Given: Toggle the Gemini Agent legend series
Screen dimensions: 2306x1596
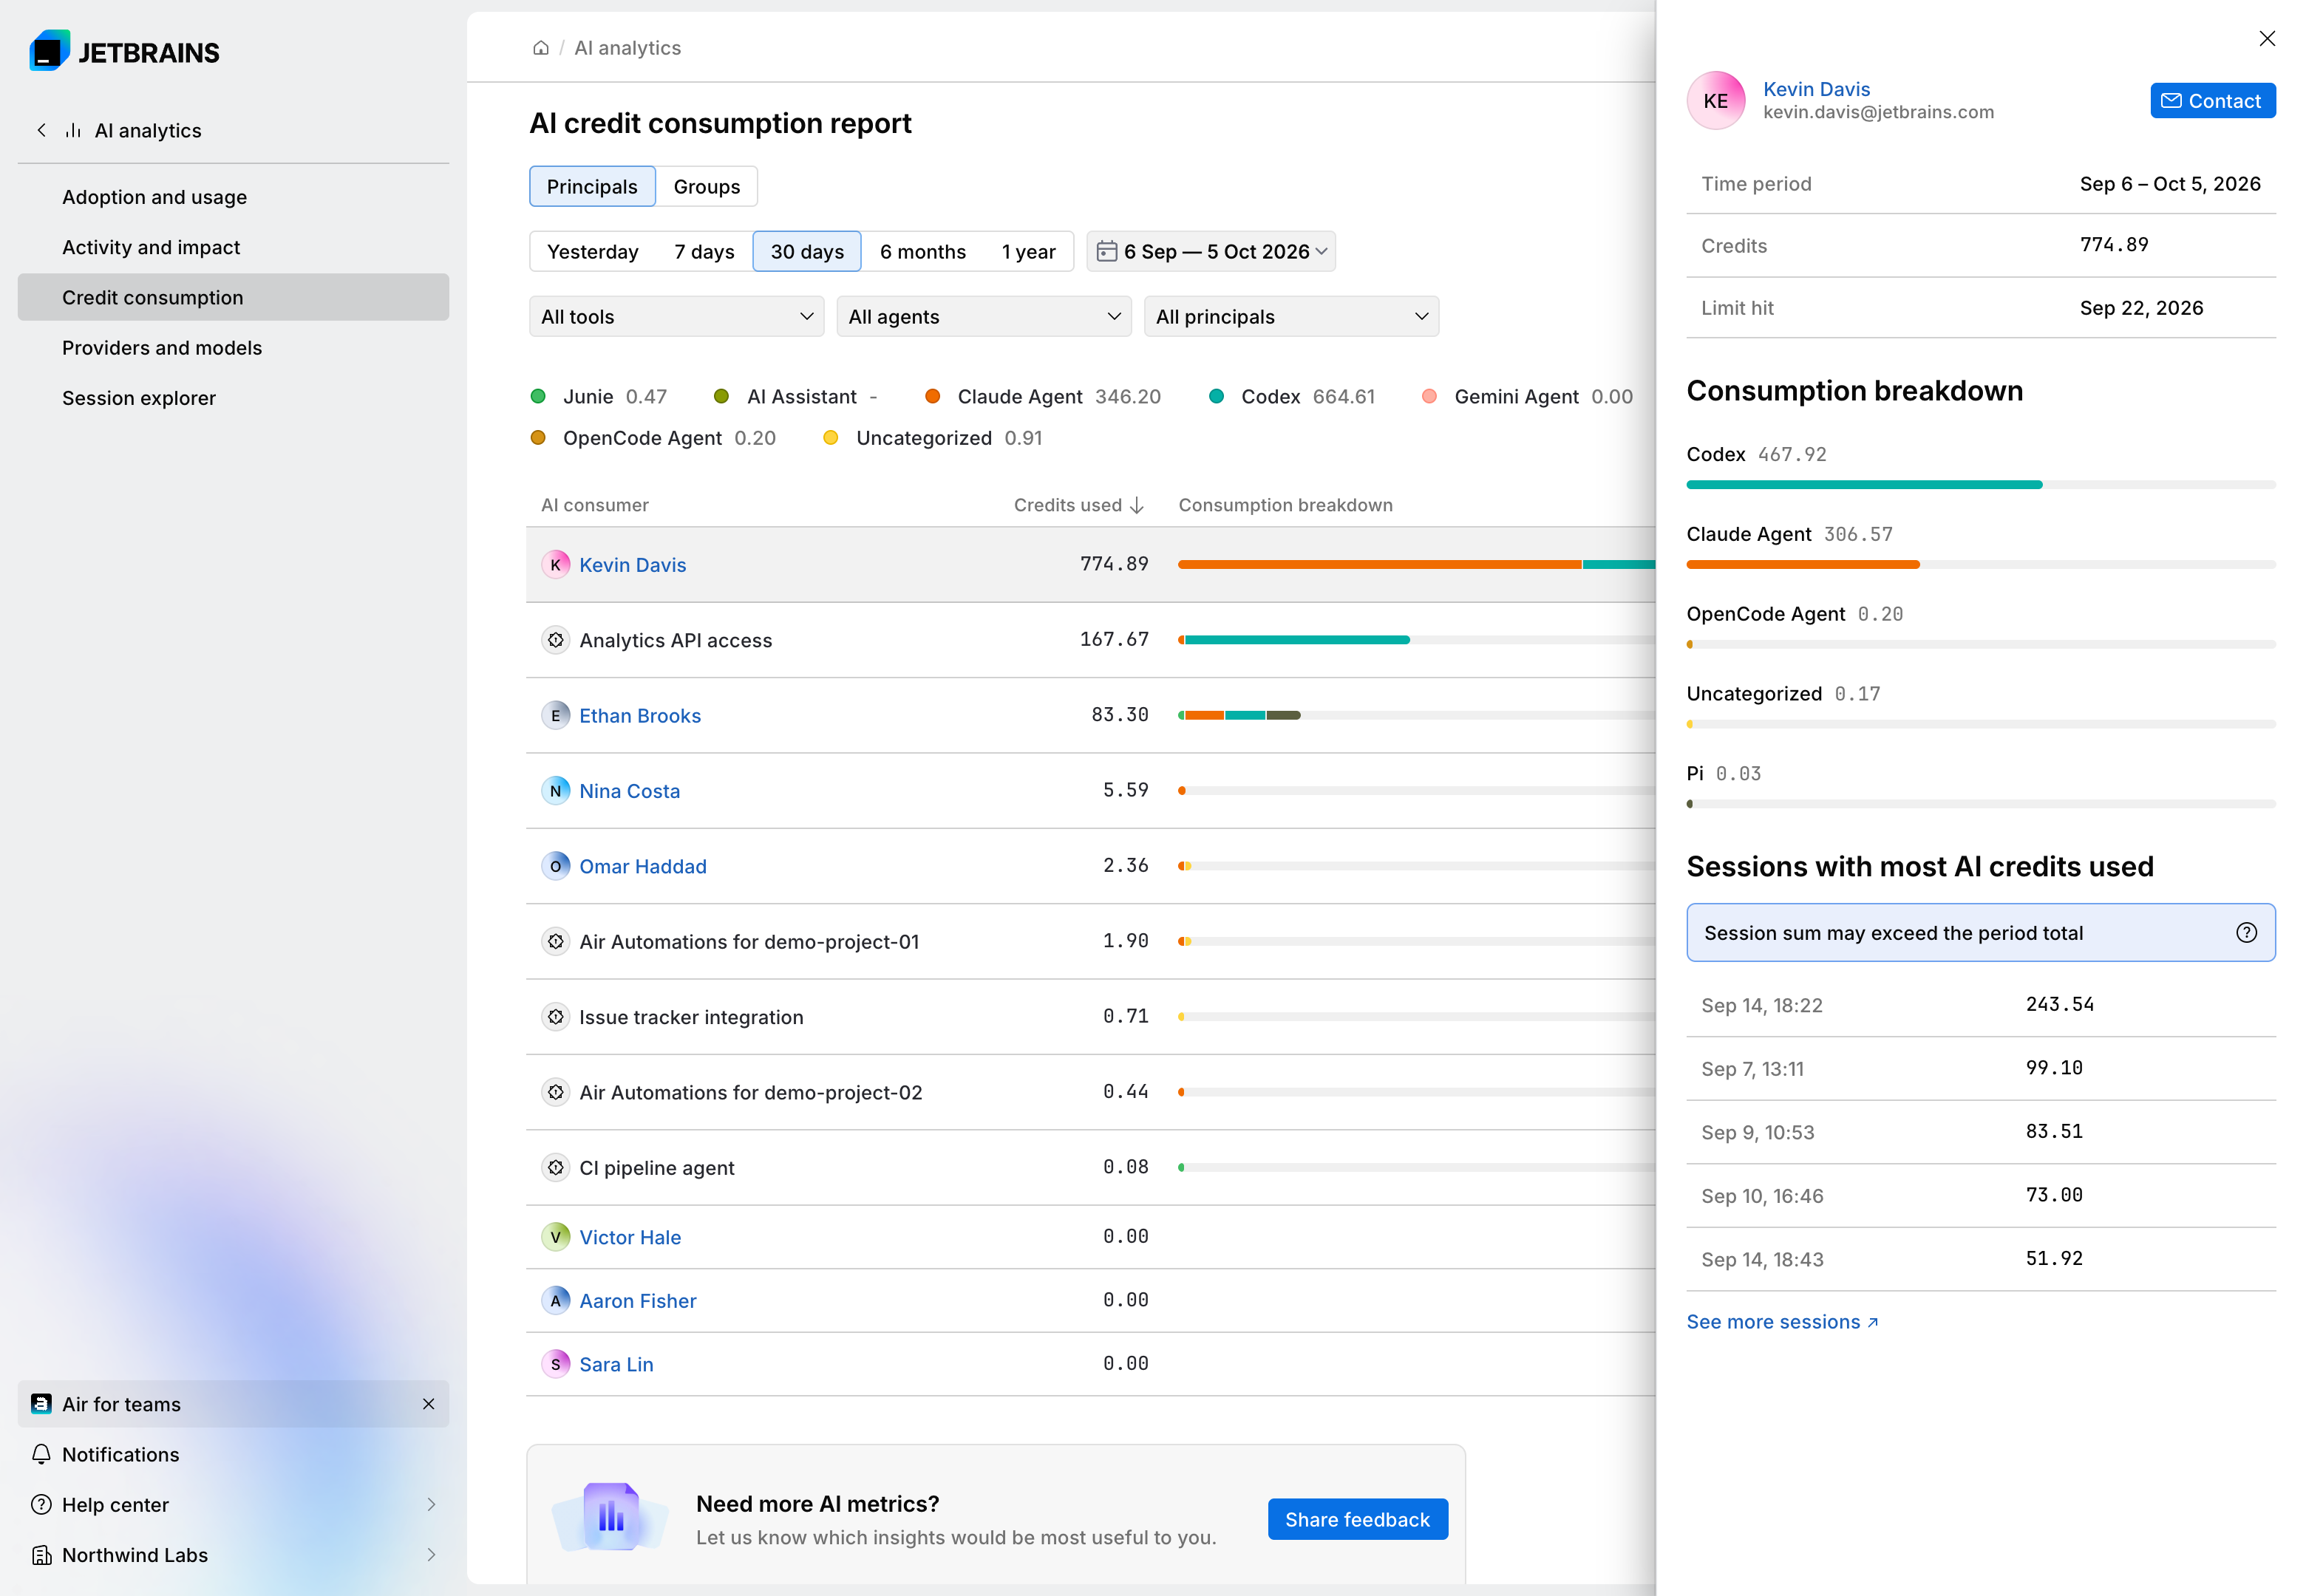Looking at the screenshot, I should [1526, 397].
